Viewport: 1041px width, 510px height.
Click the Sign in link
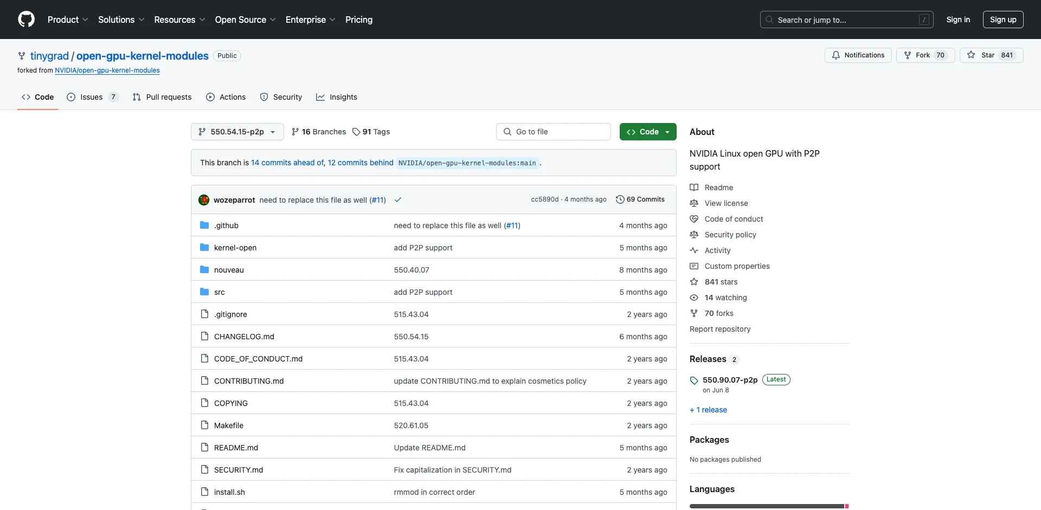pyautogui.click(x=958, y=20)
